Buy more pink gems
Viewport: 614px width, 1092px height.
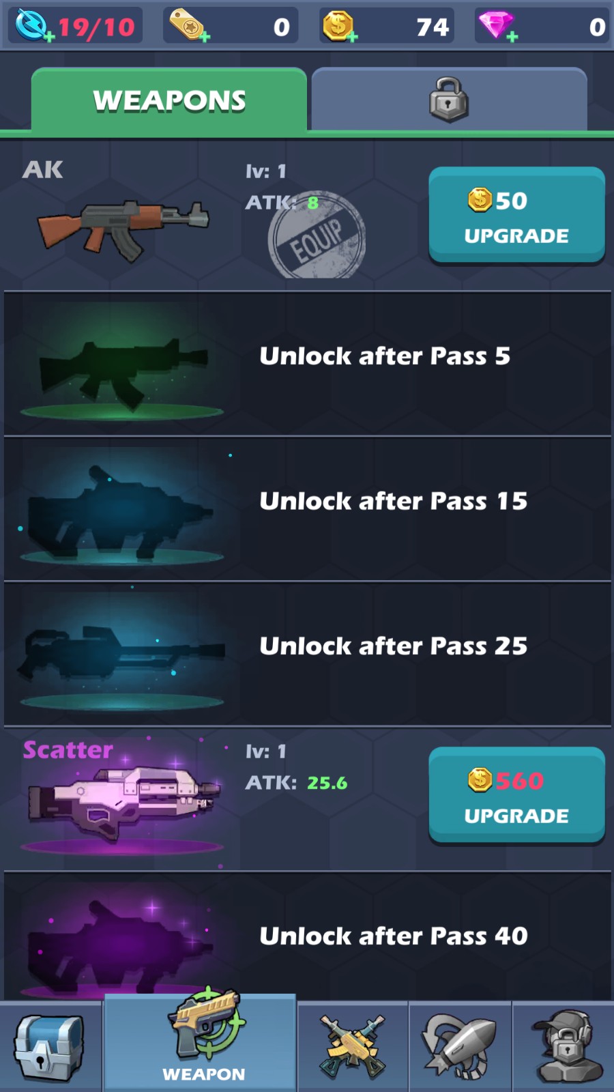coord(498,26)
